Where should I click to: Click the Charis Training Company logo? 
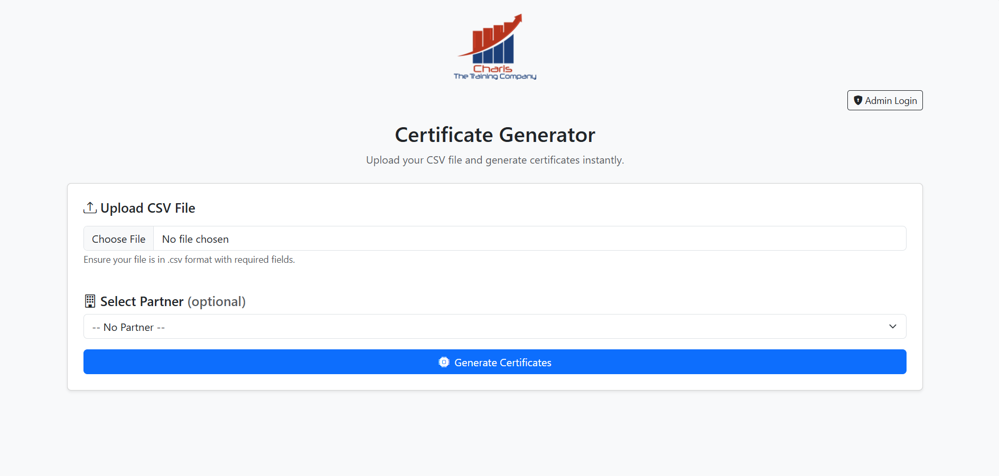[x=494, y=46]
